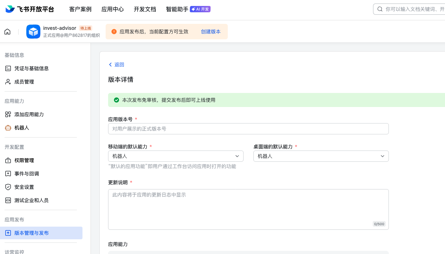The image size is (445, 254).
Task: Select the 成员管理 sidebar icon
Action: pyautogui.click(x=8, y=81)
